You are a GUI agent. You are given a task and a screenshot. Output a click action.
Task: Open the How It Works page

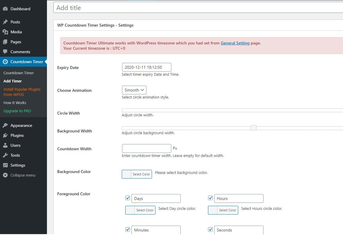(x=15, y=103)
